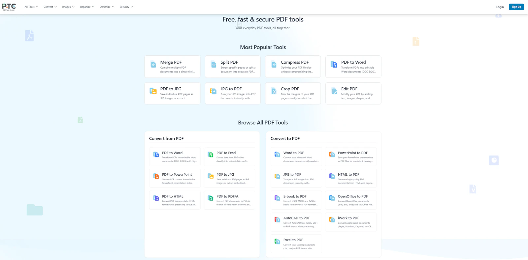Image resolution: width=528 pixels, height=260 pixels.
Task: Click the Sign Up button
Action: 516,7
